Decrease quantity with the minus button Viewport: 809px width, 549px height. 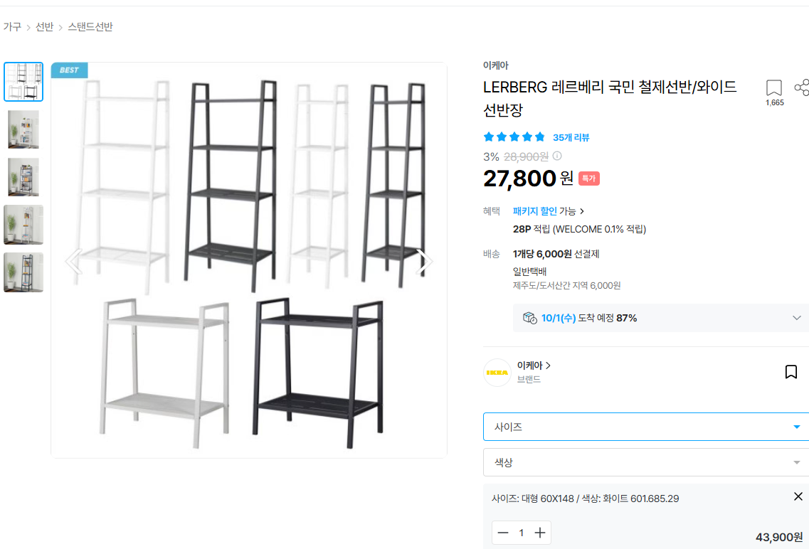click(503, 533)
